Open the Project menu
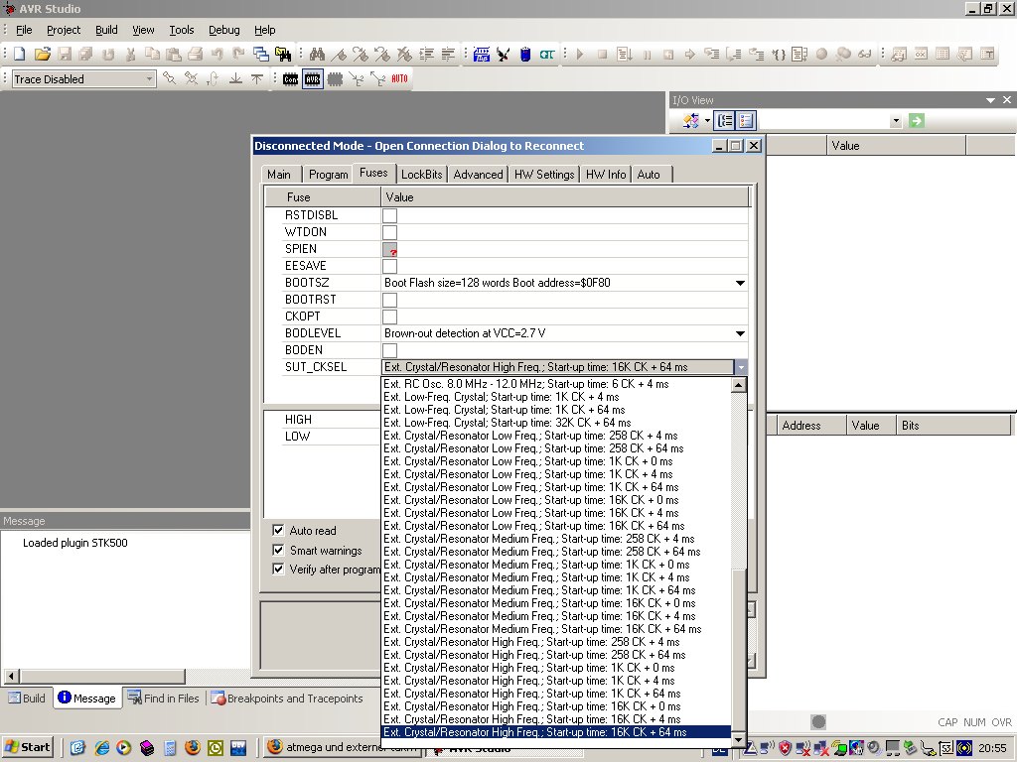The height and width of the screenshot is (762, 1017). 64,30
